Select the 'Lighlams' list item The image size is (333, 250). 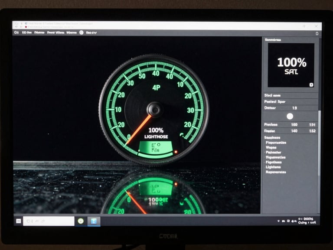pos(273,167)
